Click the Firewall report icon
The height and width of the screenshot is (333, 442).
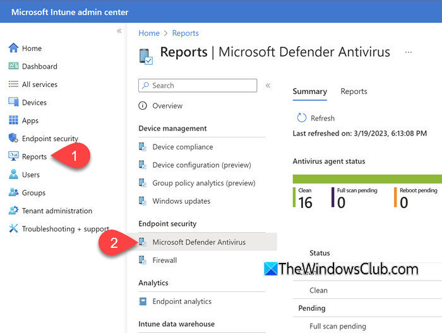pos(143,260)
